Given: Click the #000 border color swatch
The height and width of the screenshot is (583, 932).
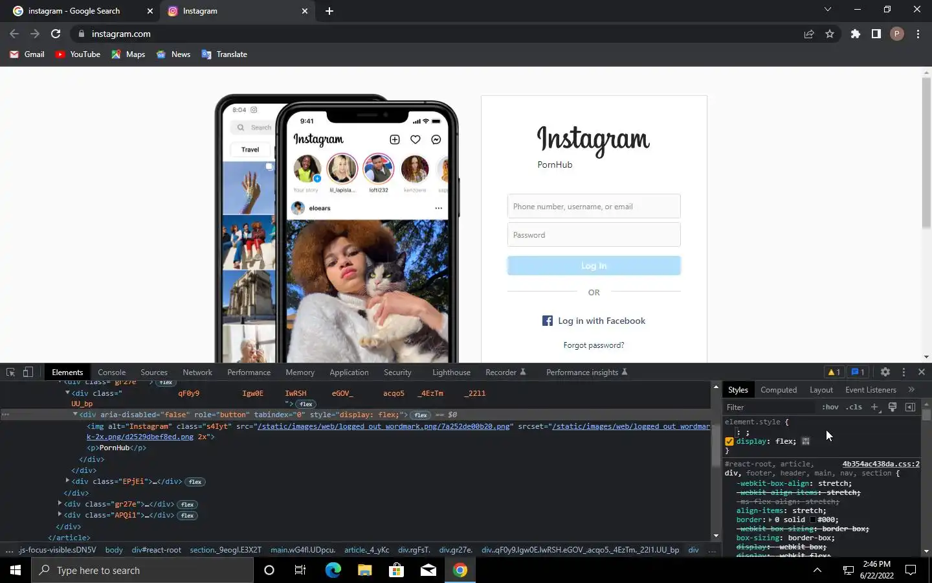Looking at the screenshot, I should click(813, 520).
